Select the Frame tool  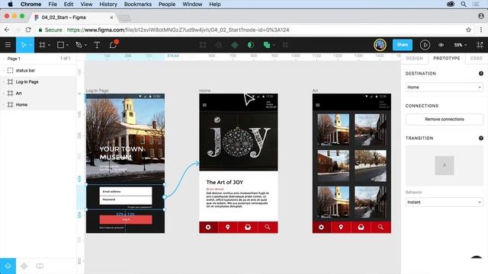[x=42, y=45]
